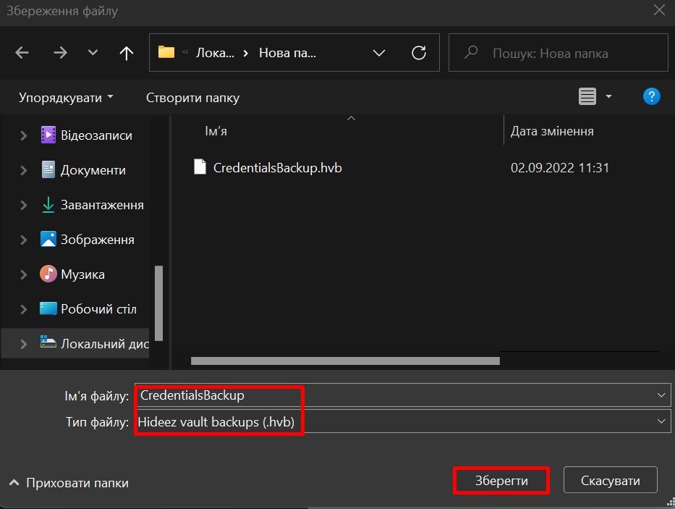Open the file type dropdown list
The width and height of the screenshot is (675, 509).
661,422
